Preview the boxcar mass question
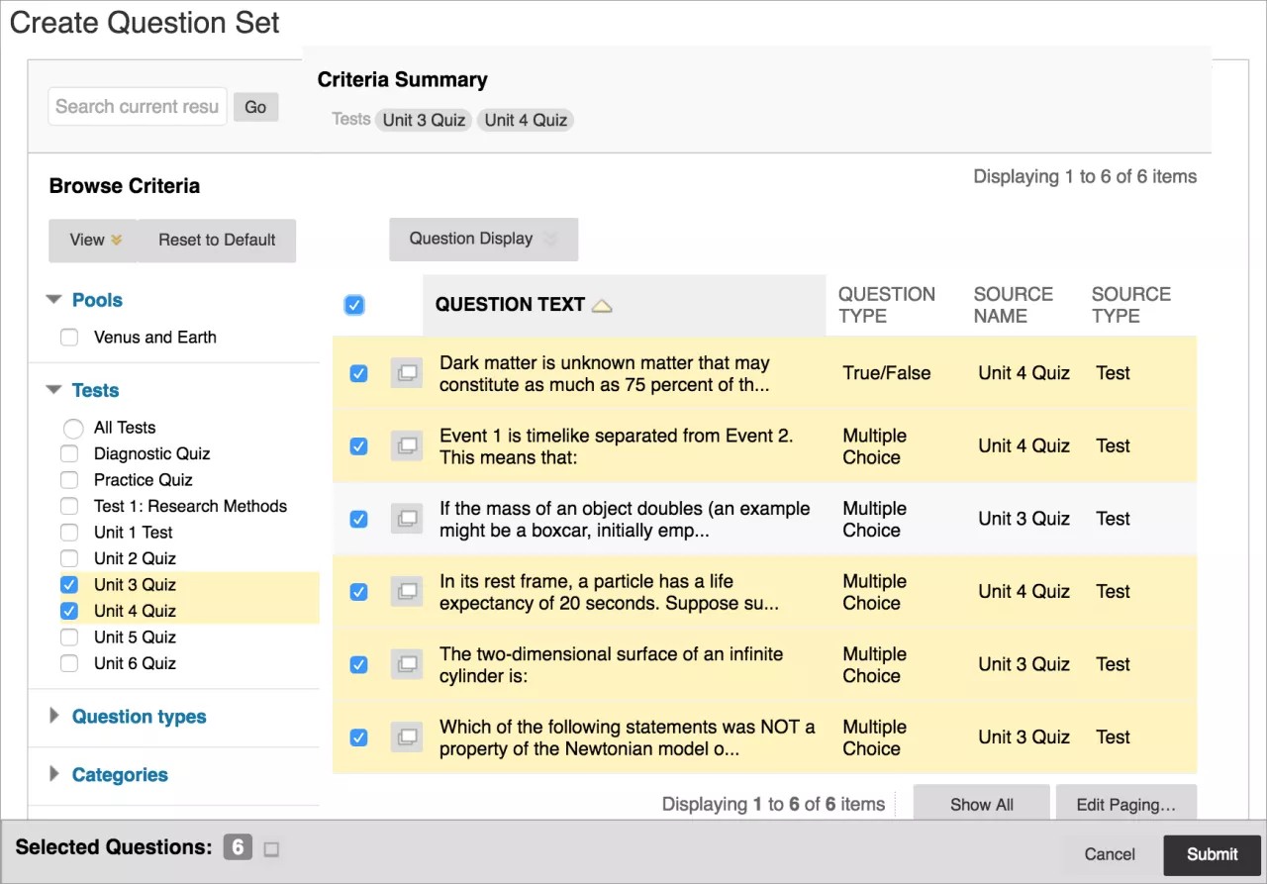This screenshot has width=1267, height=884. pyautogui.click(x=406, y=519)
